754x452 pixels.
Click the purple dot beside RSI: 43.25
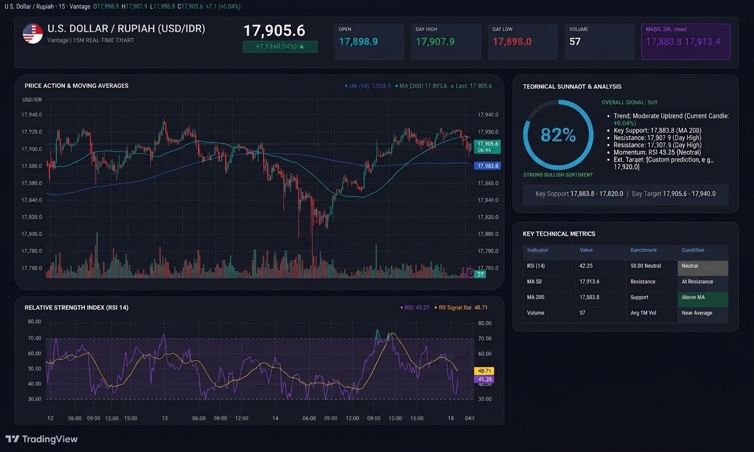click(x=402, y=308)
